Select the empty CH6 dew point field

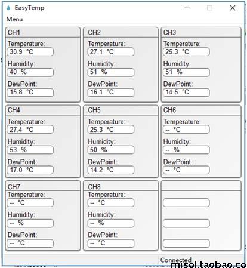[186, 170]
